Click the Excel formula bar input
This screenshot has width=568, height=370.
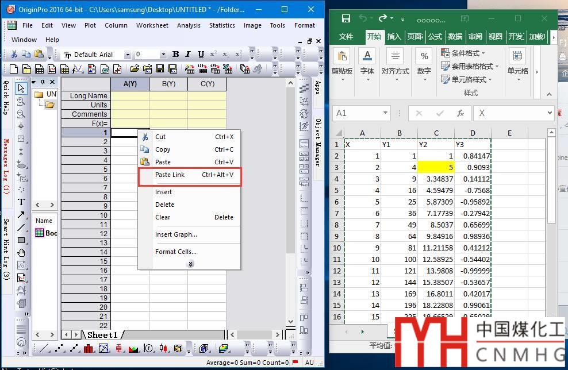(512, 113)
